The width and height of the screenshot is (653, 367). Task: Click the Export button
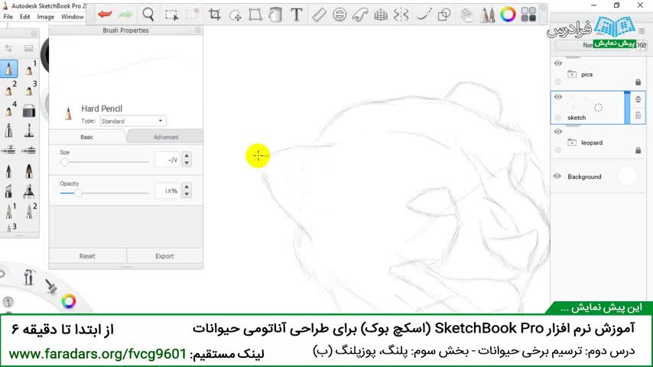[x=164, y=256]
